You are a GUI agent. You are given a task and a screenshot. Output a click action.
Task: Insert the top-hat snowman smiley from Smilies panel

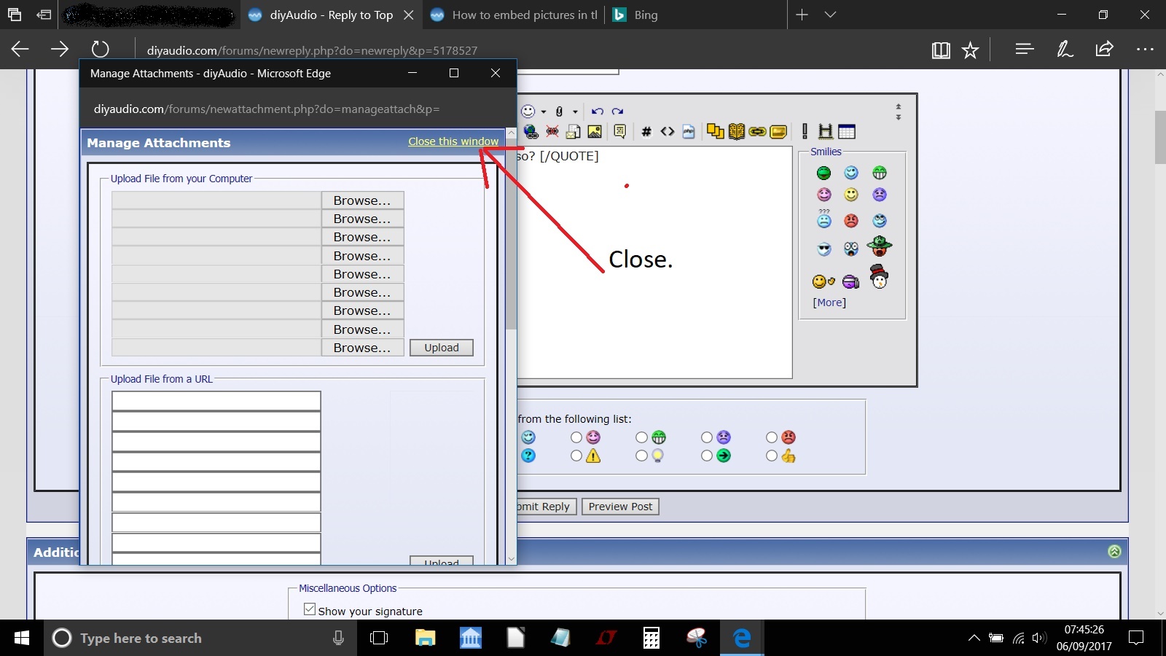pos(880,277)
